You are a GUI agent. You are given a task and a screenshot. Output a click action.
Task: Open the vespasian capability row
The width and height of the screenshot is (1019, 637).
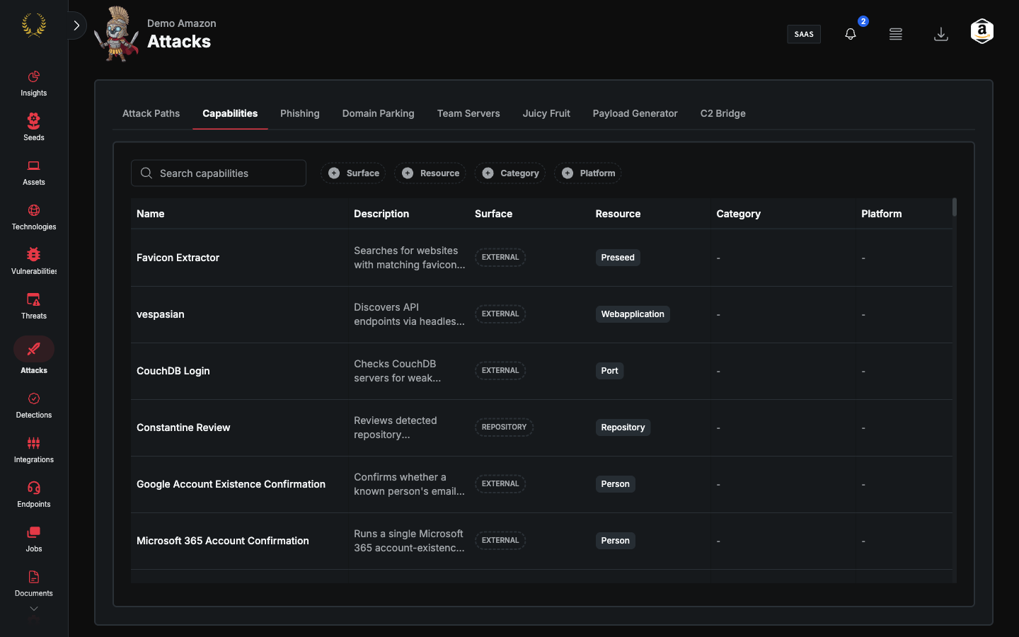[541, 314]
